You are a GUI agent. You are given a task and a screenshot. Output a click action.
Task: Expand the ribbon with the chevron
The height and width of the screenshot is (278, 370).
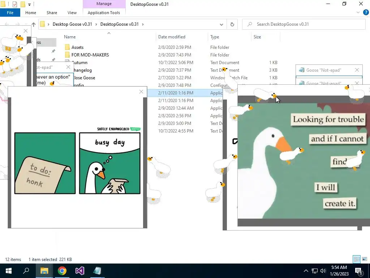click(358, 12)
